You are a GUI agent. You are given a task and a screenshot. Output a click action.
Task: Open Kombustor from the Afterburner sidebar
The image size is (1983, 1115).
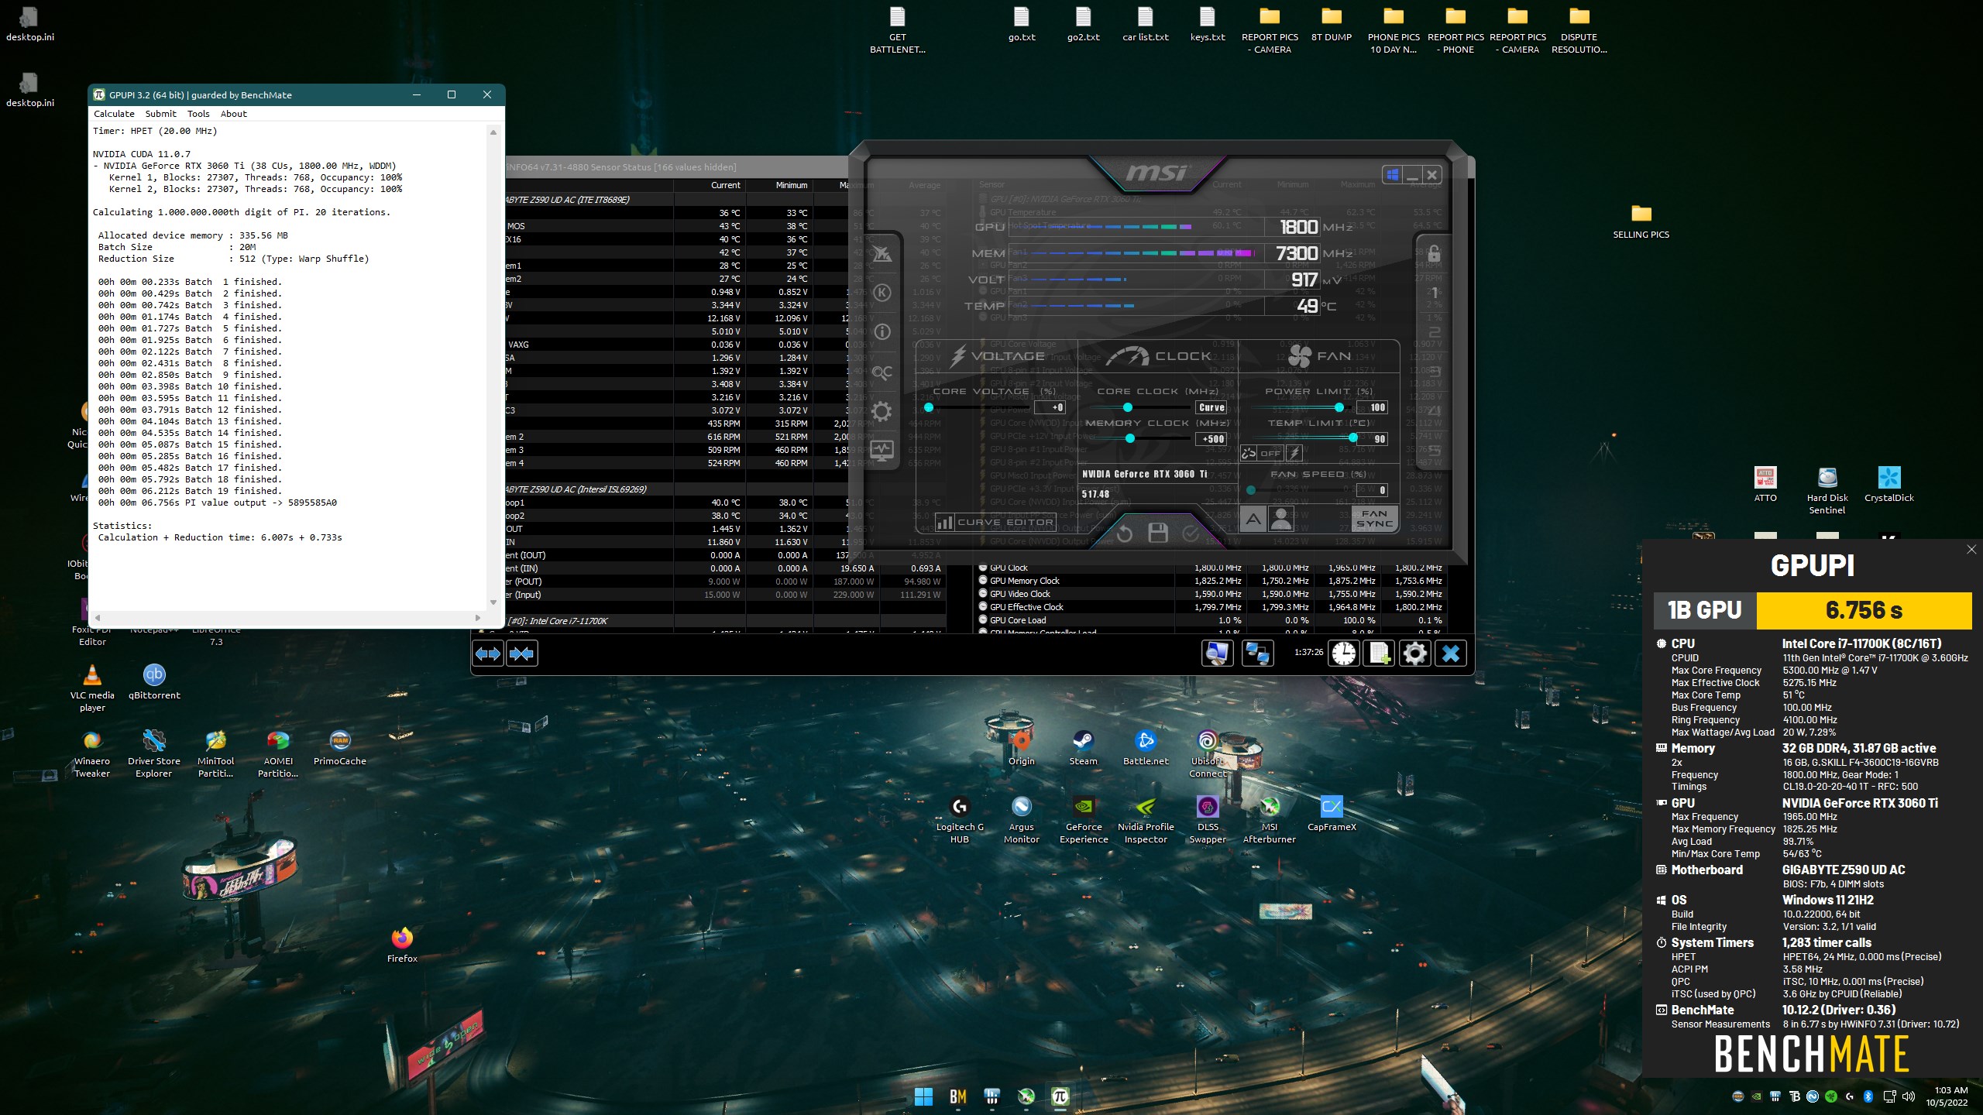[x=882, y=293]
